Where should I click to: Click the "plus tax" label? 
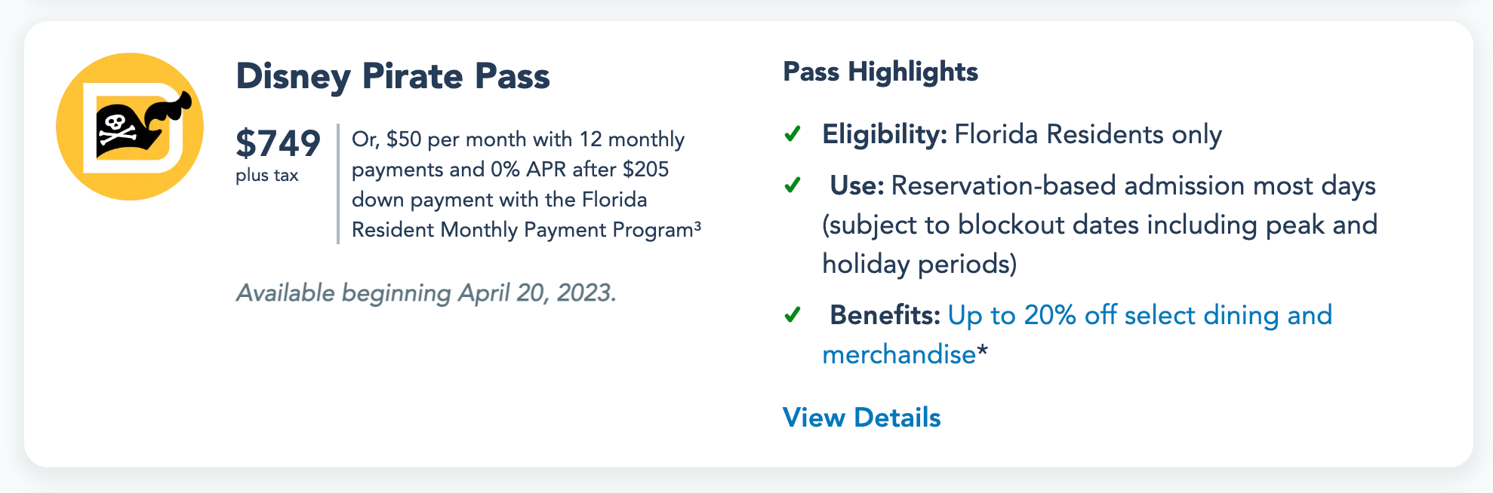[266, 176]
